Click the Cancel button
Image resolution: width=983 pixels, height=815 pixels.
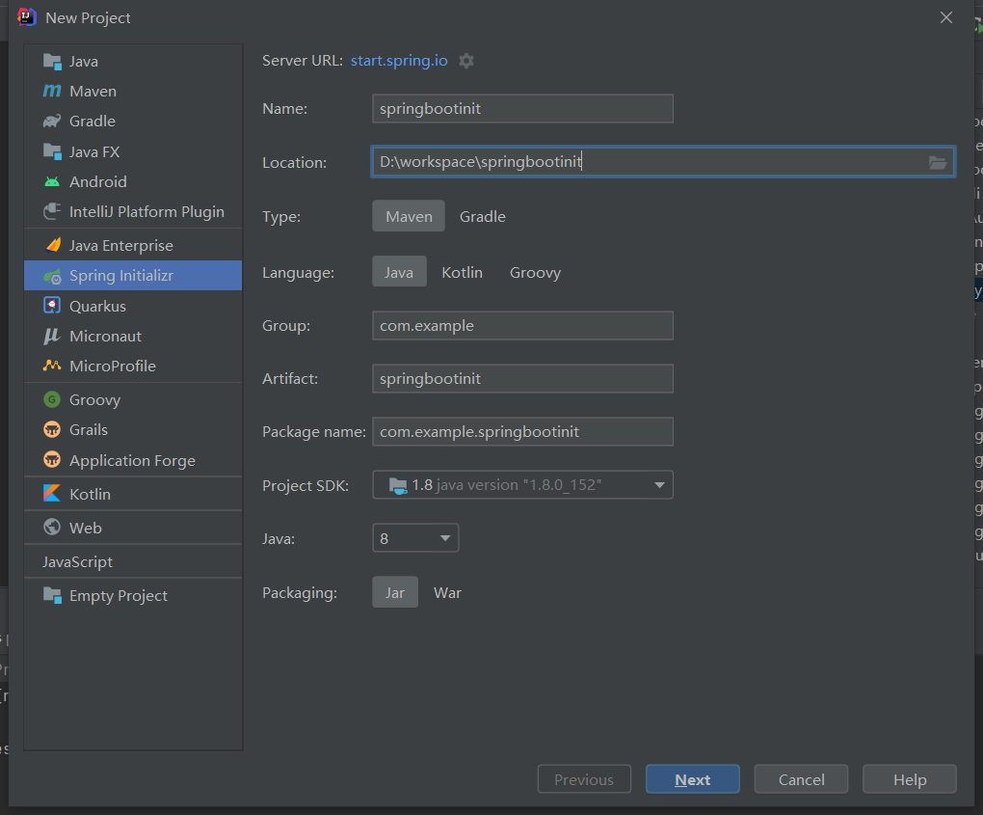click(x=801, y=779)
